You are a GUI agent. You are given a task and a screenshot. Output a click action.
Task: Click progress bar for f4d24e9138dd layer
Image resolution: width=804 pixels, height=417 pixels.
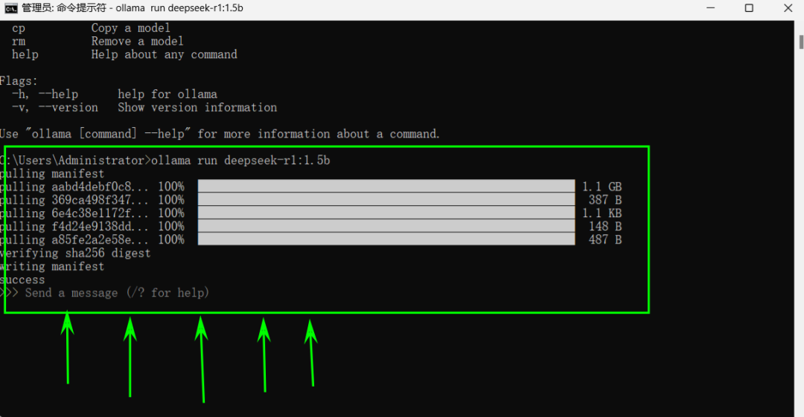point(386,226)
